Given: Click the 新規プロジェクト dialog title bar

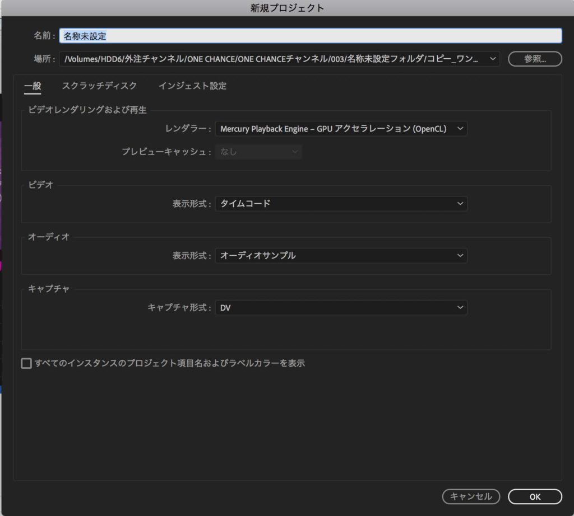Looking at the screenshot, I should click(x=287, y=8).
